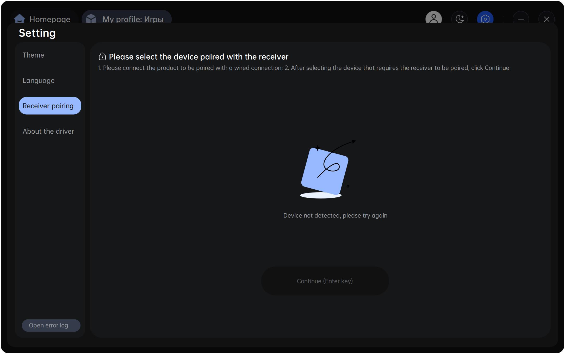The image size is (565, 354).
Task: Click the lock icon beside pairing heading
Action: click(102, 56)
